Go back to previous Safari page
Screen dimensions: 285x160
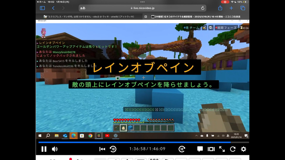pos(53,8)
